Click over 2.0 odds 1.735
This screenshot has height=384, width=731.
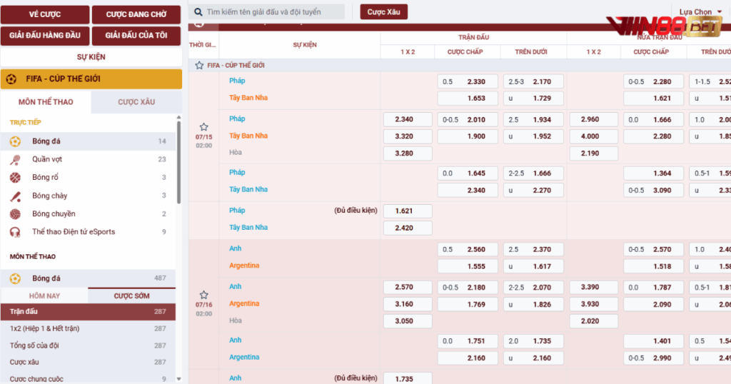point(533,341)
